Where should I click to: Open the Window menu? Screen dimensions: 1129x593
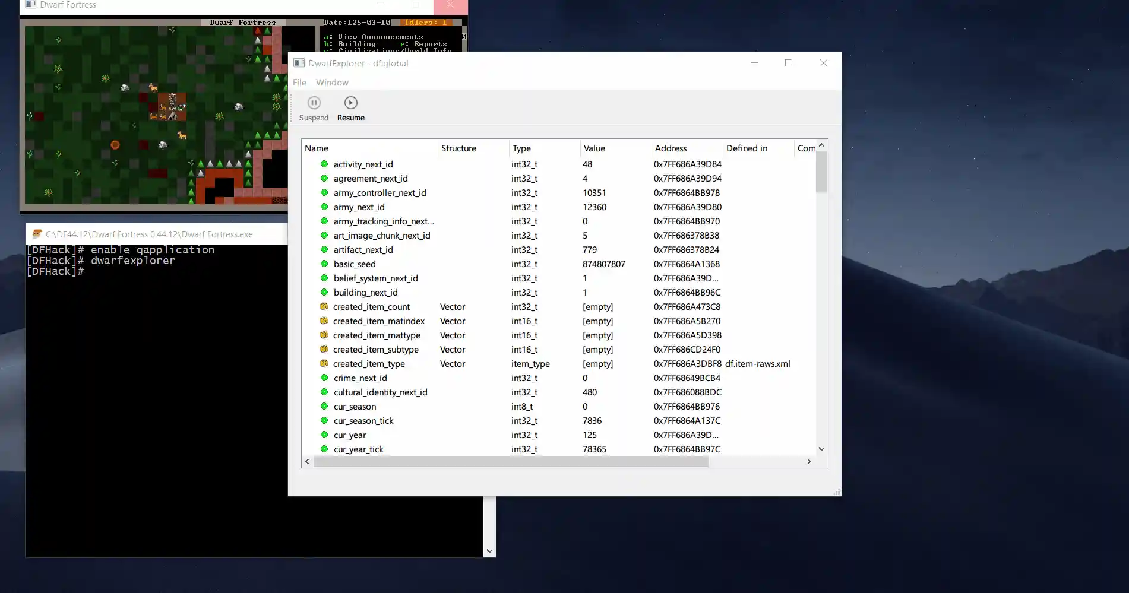click(332, 83)
